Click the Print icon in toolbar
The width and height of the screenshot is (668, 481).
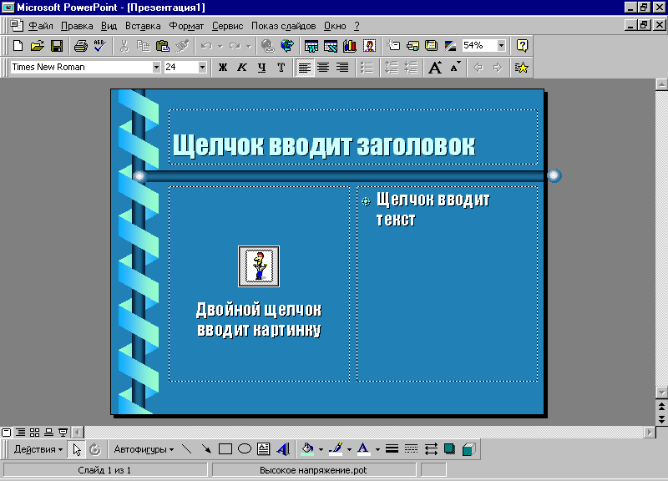81,46
